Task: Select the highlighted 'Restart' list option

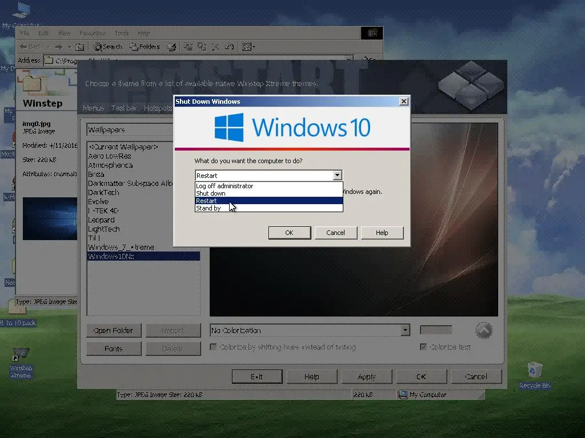Action: tap(269, 201)
